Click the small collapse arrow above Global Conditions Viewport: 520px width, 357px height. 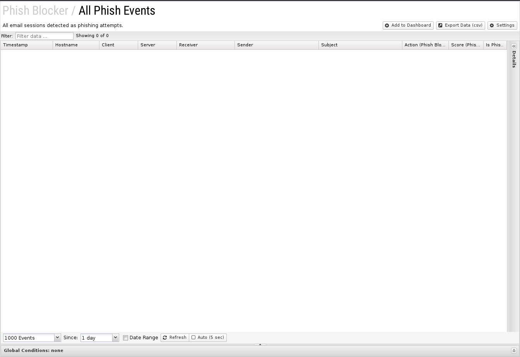pos(260,344)
